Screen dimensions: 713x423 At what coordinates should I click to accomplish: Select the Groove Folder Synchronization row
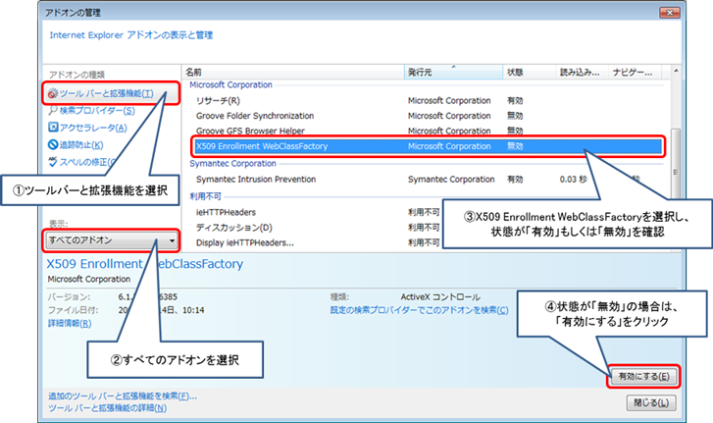point(428,116)
